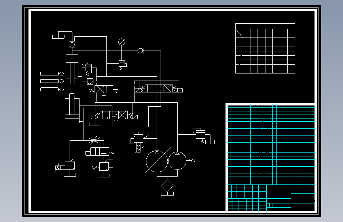
Task: Click the check valve right of the pressure gauge line
Action: (141, 51)
